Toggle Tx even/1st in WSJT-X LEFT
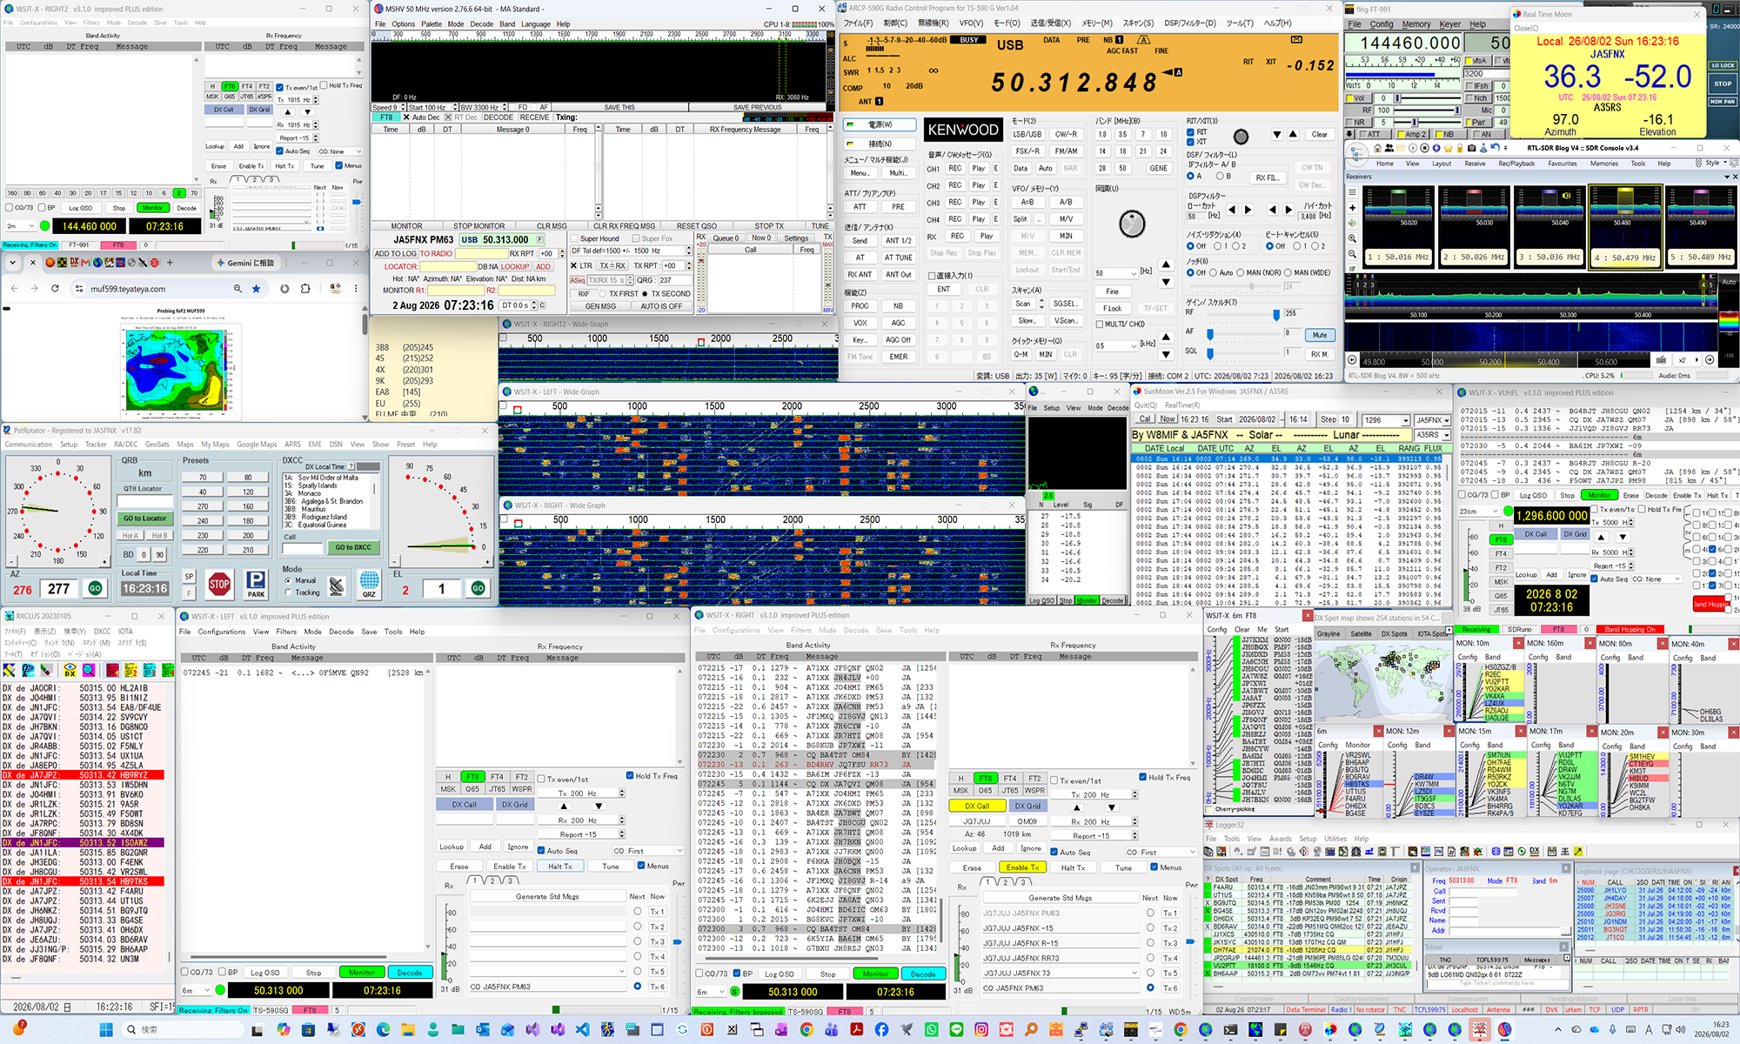The width and height of the screenshot is (1740, 1044). 540,780
